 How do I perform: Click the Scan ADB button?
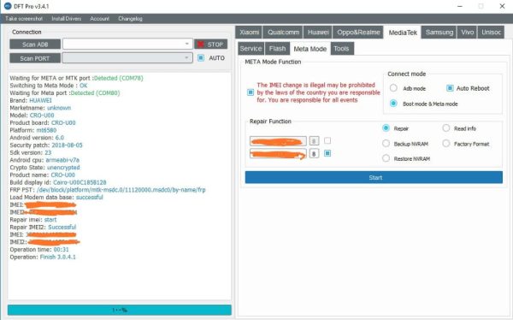pyautogui.click(x=35, y=44)
